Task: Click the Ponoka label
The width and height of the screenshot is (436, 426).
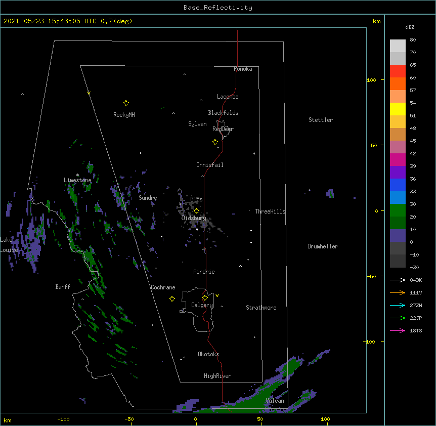Action: pyautogui.click(x=243, y=69)
